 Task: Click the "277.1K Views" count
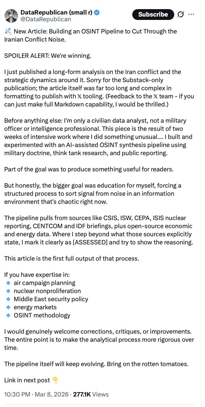(x=91, y=394)
